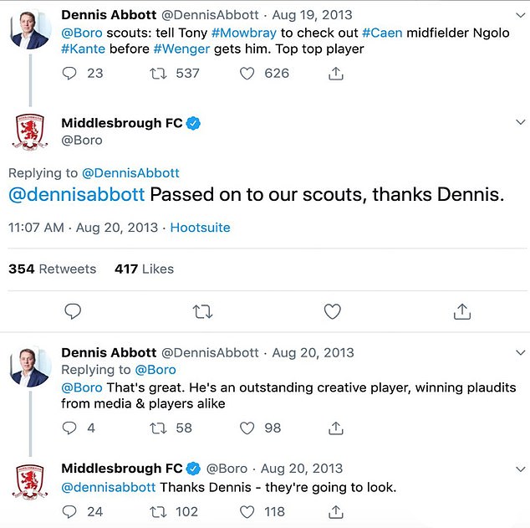Share Dennis Abbott's first tweet

point(335,73)
